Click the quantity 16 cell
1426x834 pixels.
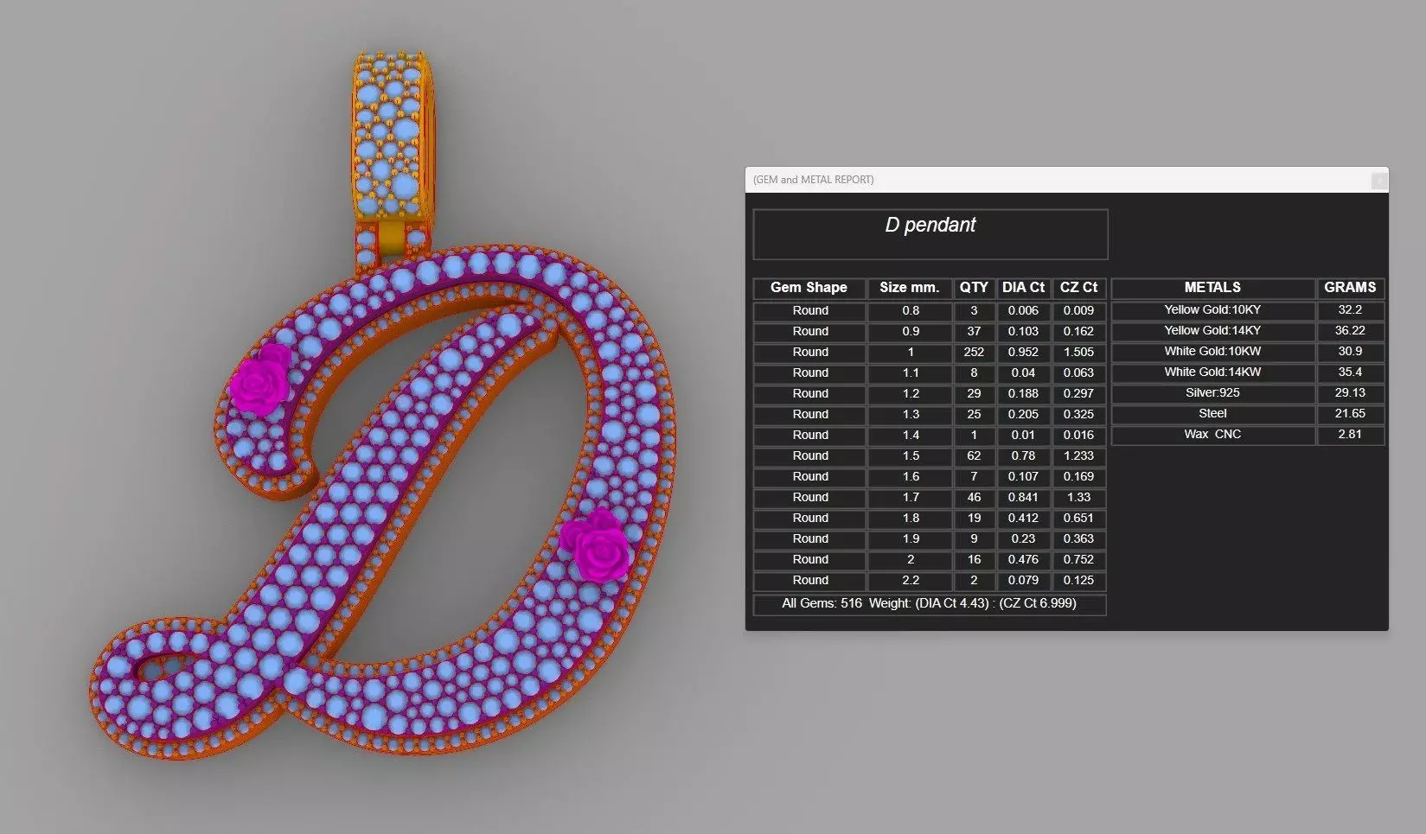pyautogui.click(x=974, y=560)
